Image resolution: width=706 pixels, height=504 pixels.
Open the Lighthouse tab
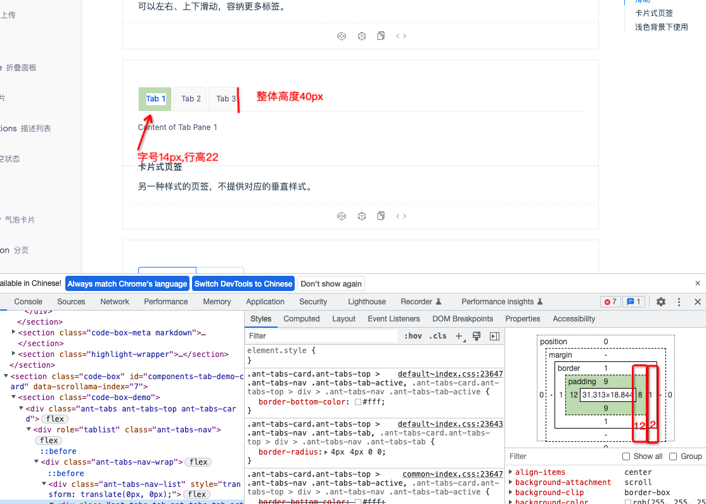coord(367,302)
